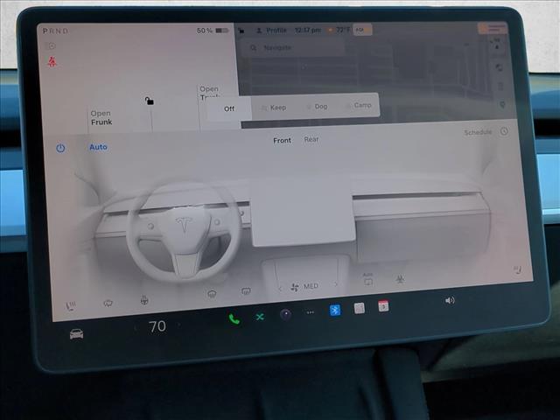The width and height of the screenshot is (560, 420).
Task: Toggle climate power button
Action: pos(60,148)
